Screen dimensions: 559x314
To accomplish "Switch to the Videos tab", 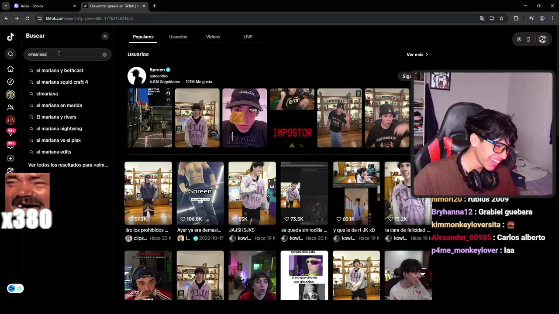I will click(213, 37).
